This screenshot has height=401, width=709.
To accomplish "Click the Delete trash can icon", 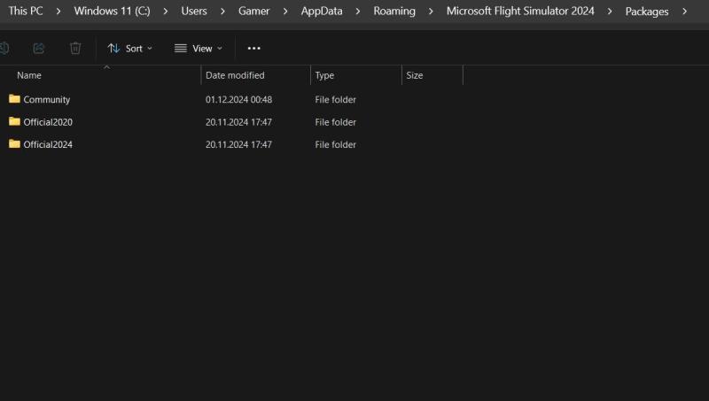I will [x=75, y=48].
